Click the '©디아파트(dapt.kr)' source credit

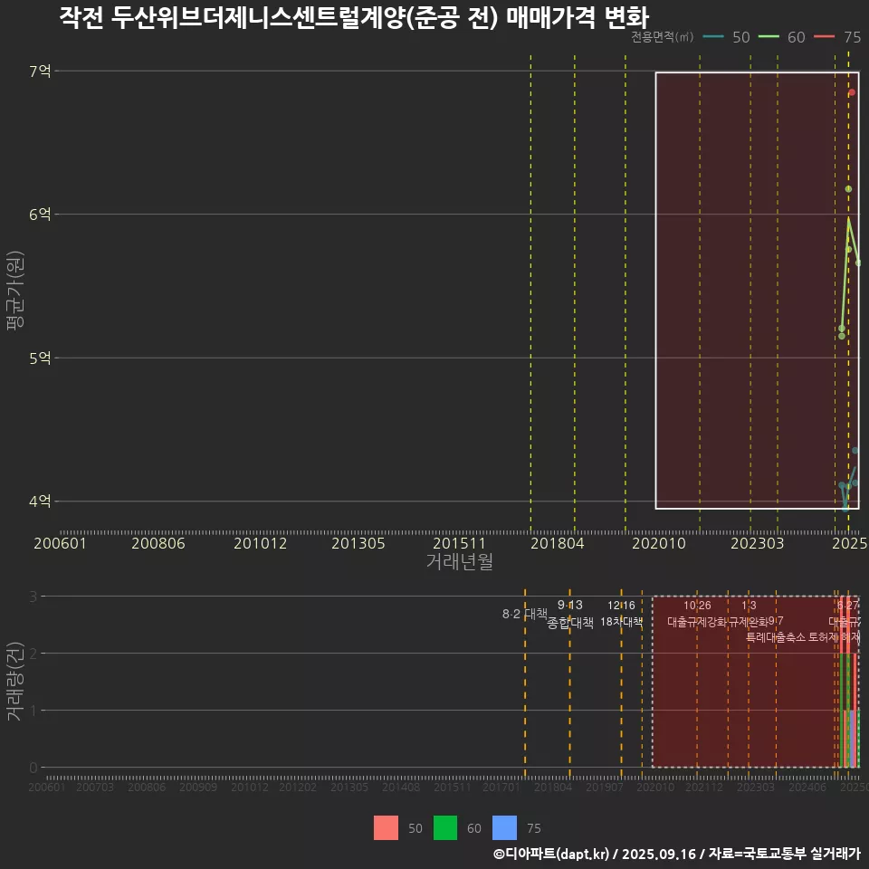[551, 854]
